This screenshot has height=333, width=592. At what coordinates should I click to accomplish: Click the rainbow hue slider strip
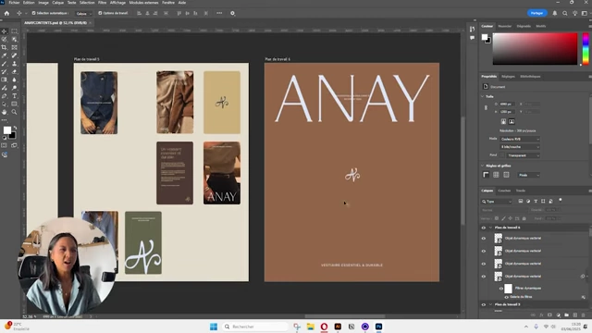[x=586, y=49]
